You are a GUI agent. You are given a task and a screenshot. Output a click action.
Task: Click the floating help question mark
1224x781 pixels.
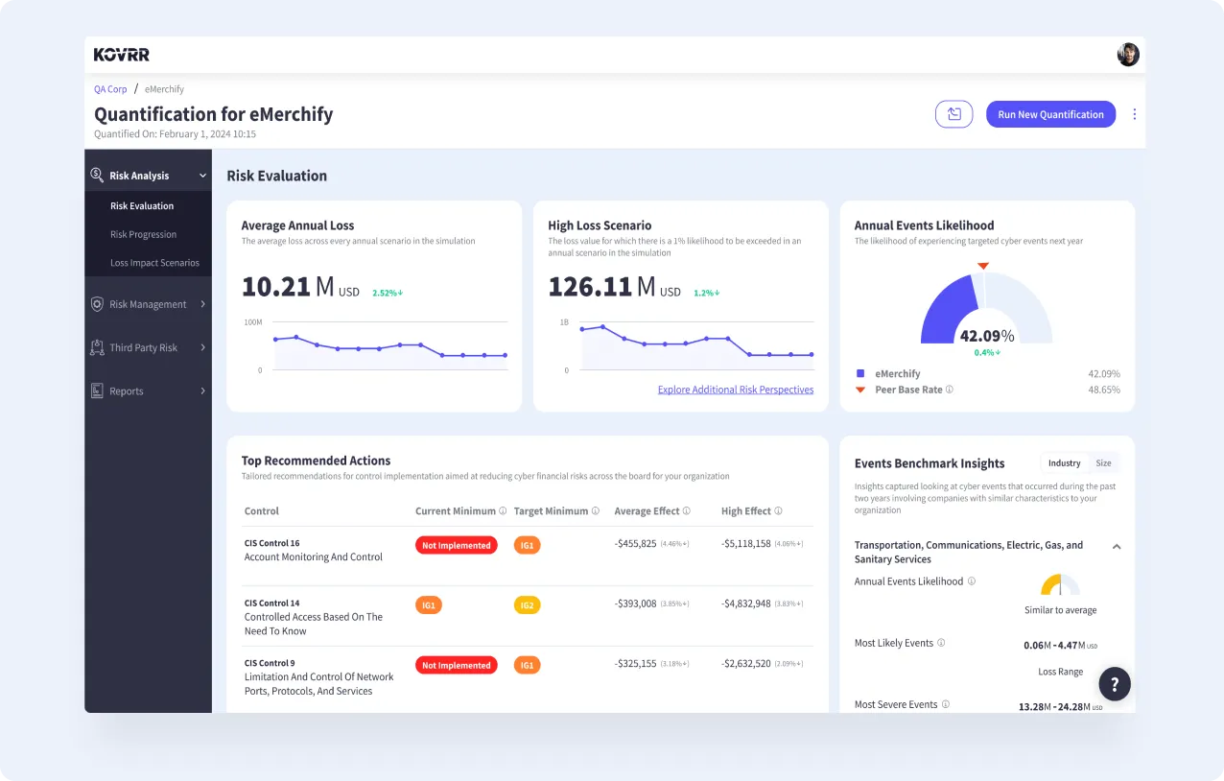[x=1114, y=683]
